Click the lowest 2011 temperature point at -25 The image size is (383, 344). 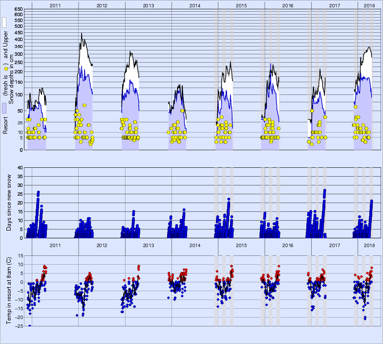pyautogui.click(x=29, y=325)
